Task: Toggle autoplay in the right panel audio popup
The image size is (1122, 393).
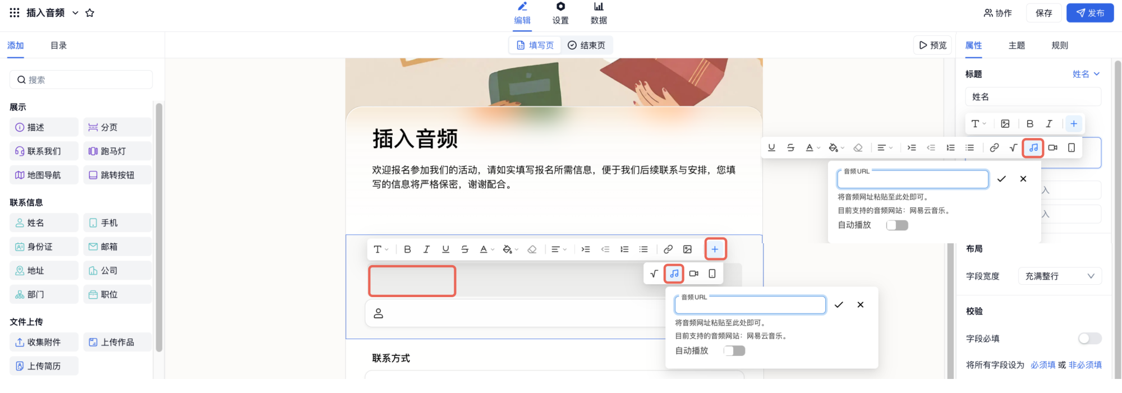Action: point(897,225)
